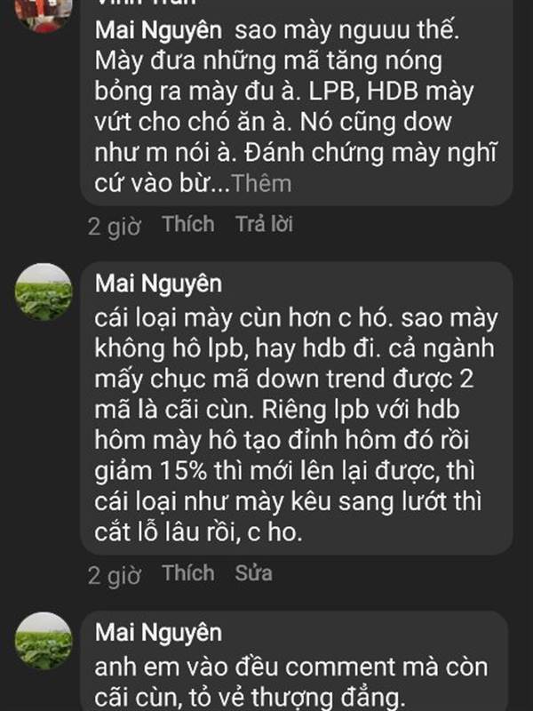
Task: Open the Mai Nguyên name heading second comment
Action: click(x=159, y=284)
